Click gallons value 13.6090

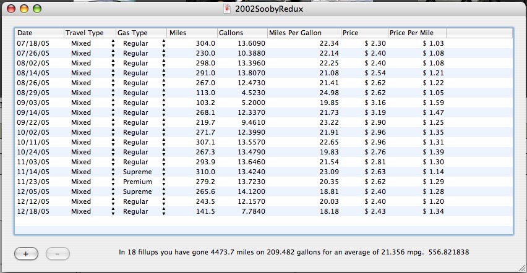(251, 43)
